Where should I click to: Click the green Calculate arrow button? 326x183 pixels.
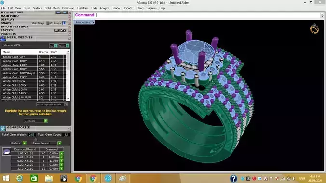coord(45,121)
